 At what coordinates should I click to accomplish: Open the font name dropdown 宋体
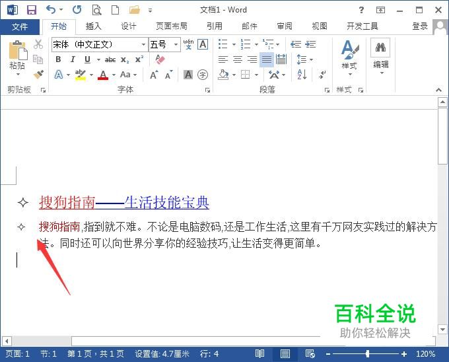click(143, 45)
